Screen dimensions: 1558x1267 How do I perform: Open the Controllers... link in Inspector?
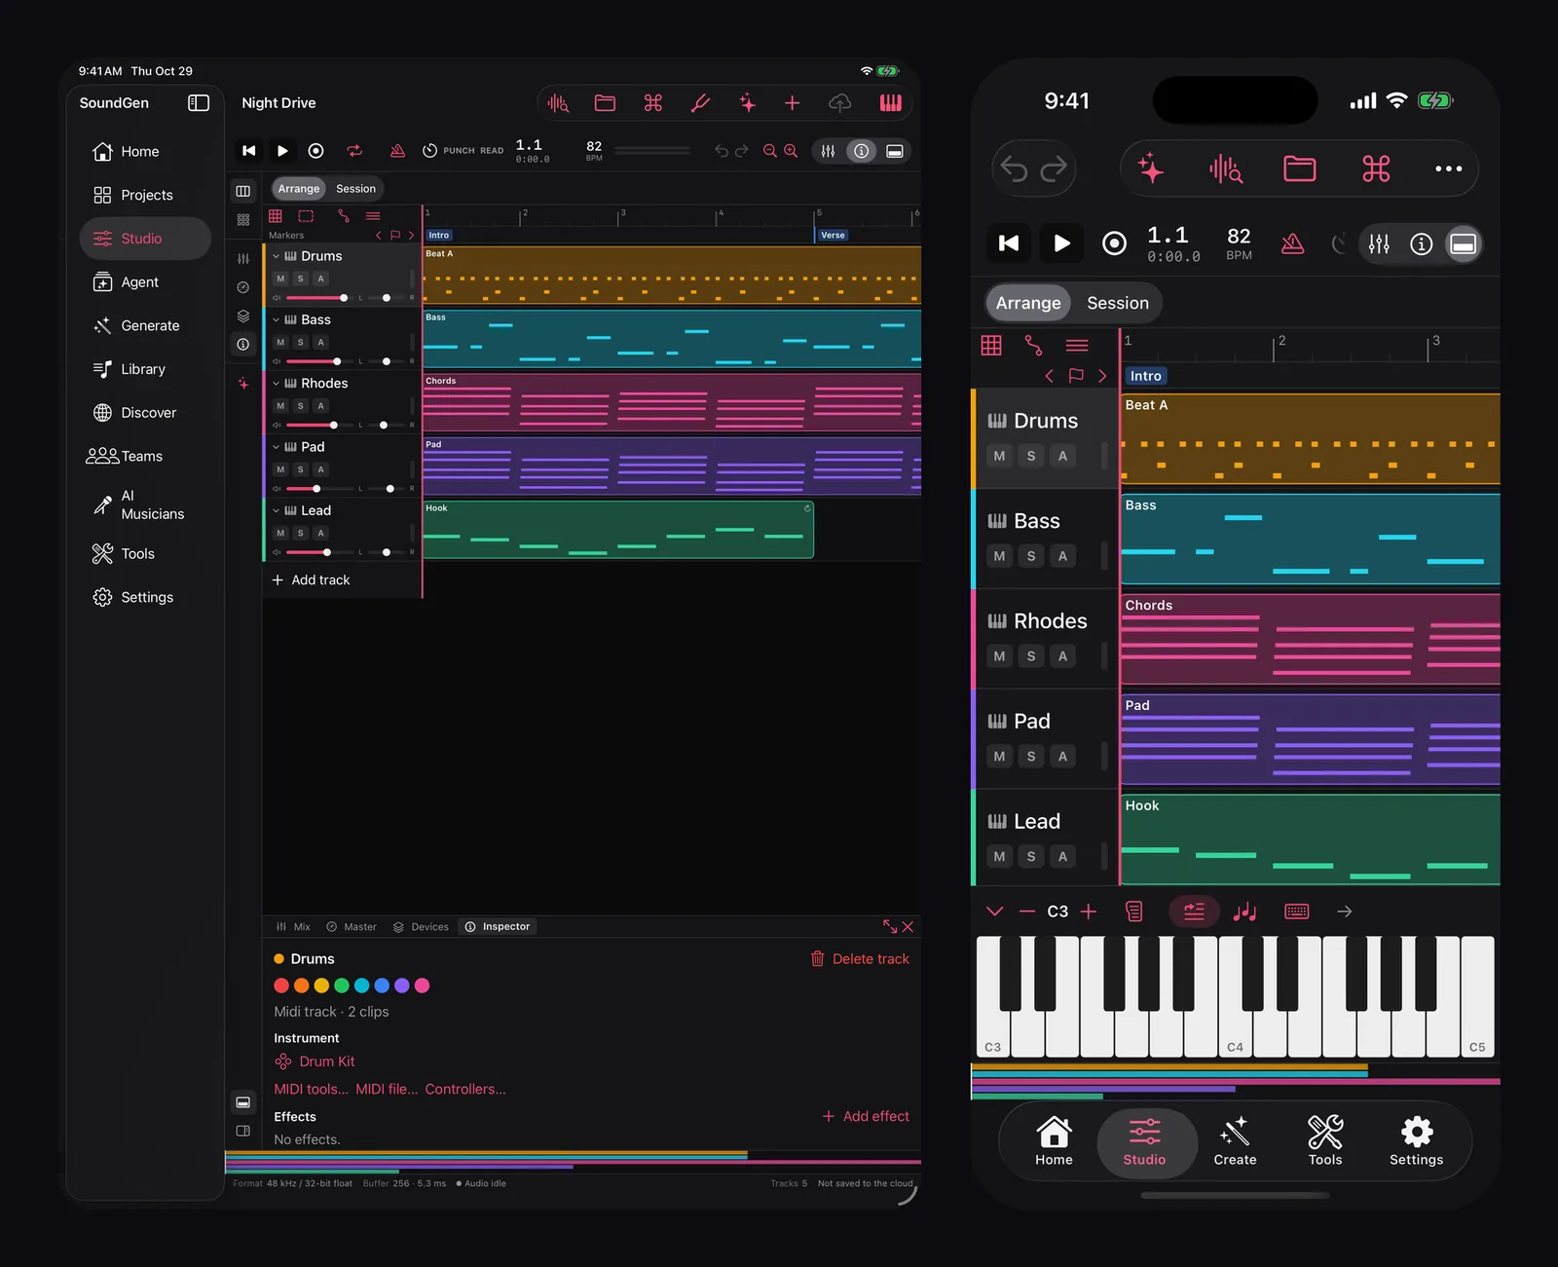coord(465,1089)
